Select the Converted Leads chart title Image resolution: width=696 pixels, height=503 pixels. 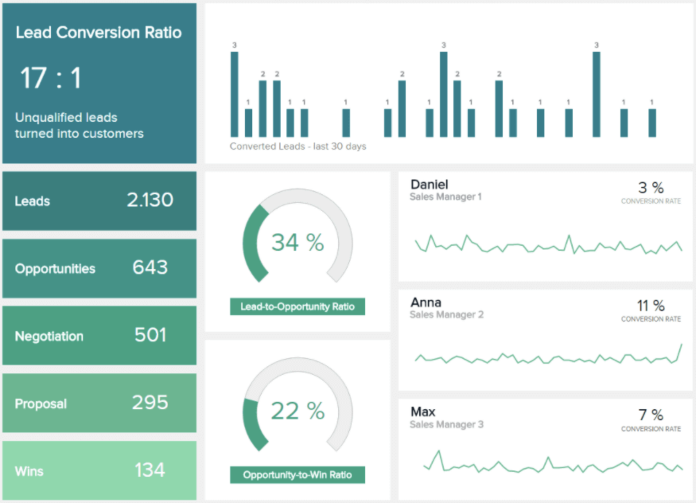[x=297, y=146]
